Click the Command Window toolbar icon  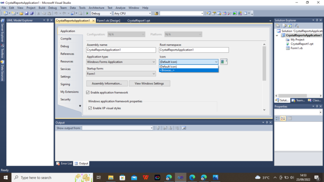tap(245, 13)
